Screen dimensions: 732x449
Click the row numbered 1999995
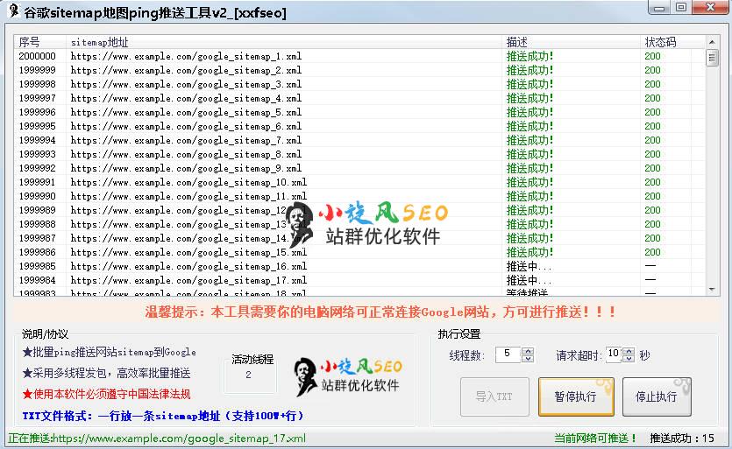point(359,126)
